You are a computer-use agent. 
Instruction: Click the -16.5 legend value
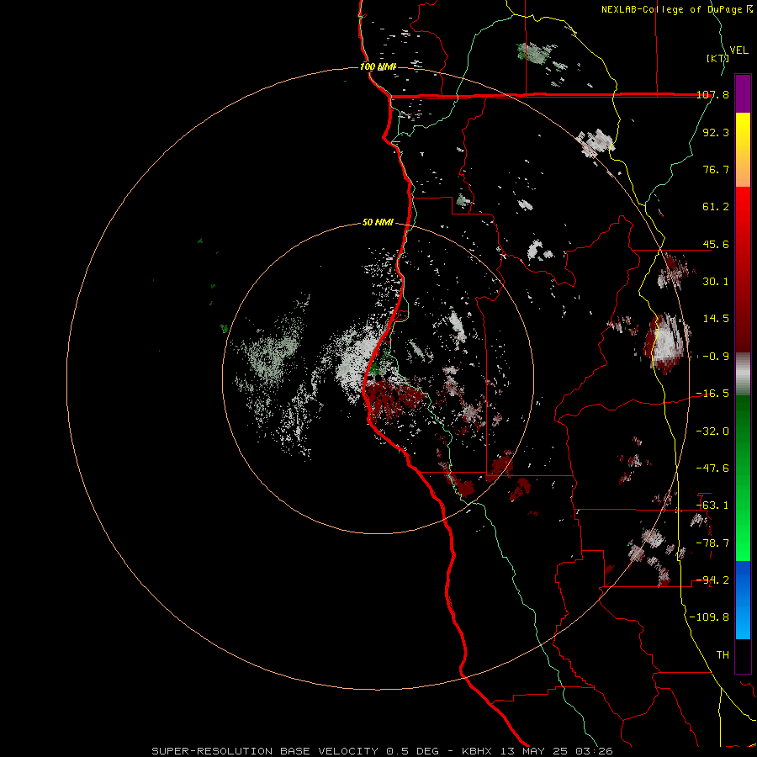click(x=712, y=394)
